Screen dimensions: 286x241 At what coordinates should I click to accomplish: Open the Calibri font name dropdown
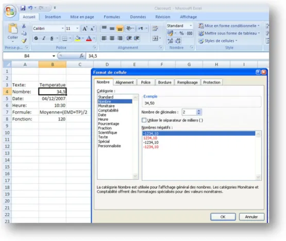click(62, 28)
